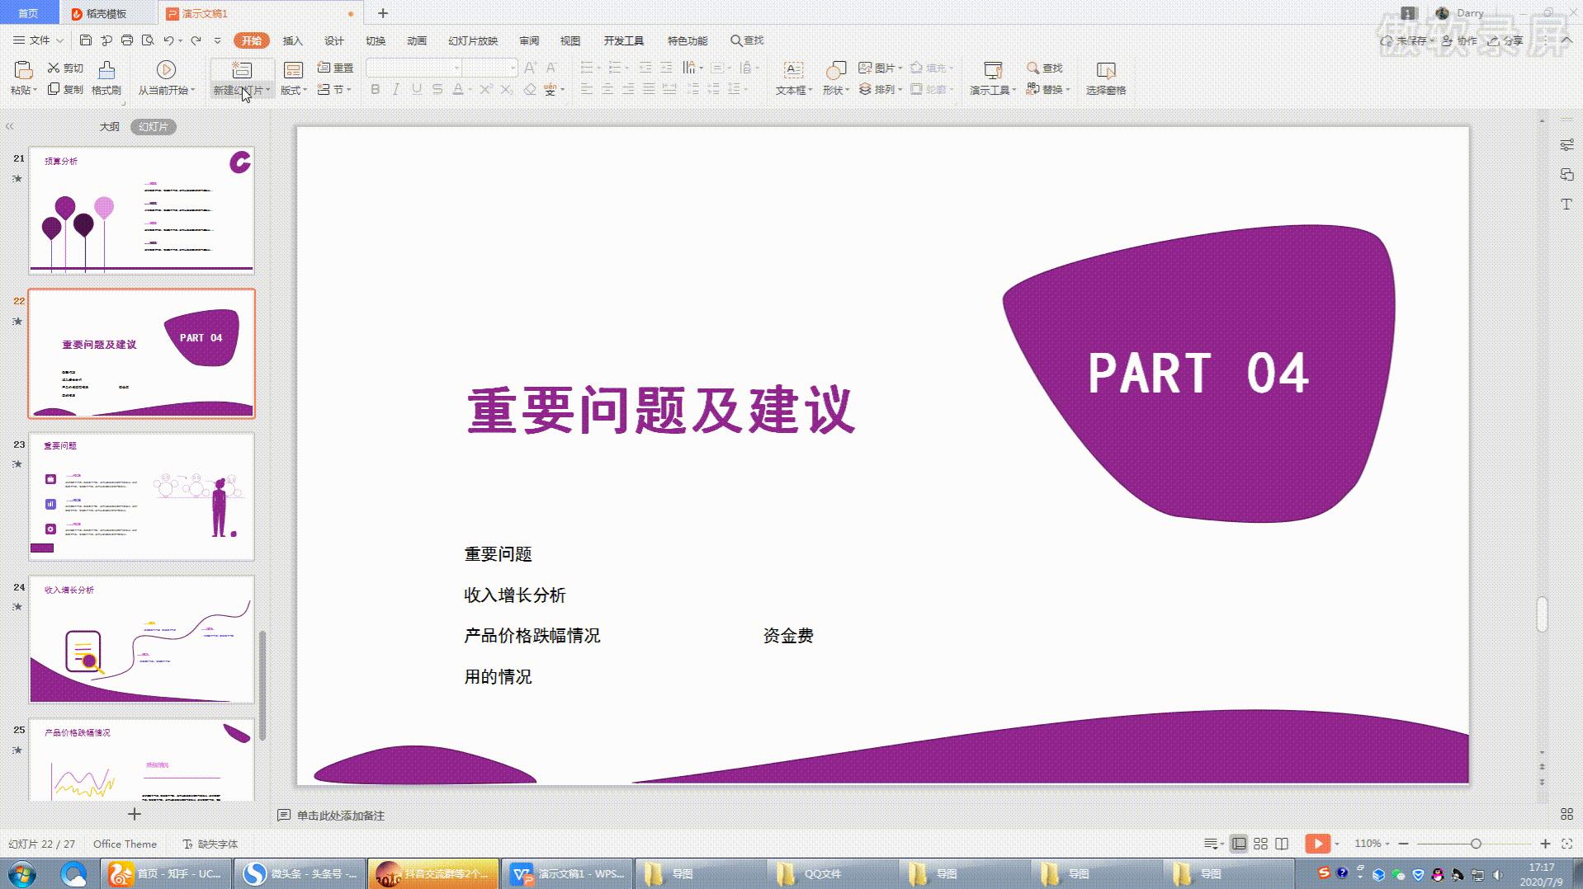The height and width of the screenshot is (889, 1583).
Task: Open the Design (设计) ribbon tab
Action: [334, 40]
